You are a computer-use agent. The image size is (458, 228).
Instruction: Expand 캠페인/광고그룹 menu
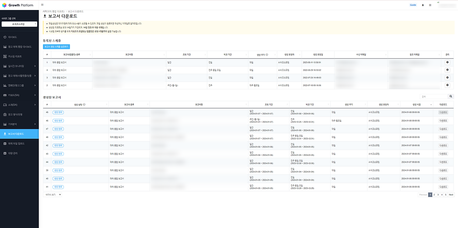pos(19,85)
